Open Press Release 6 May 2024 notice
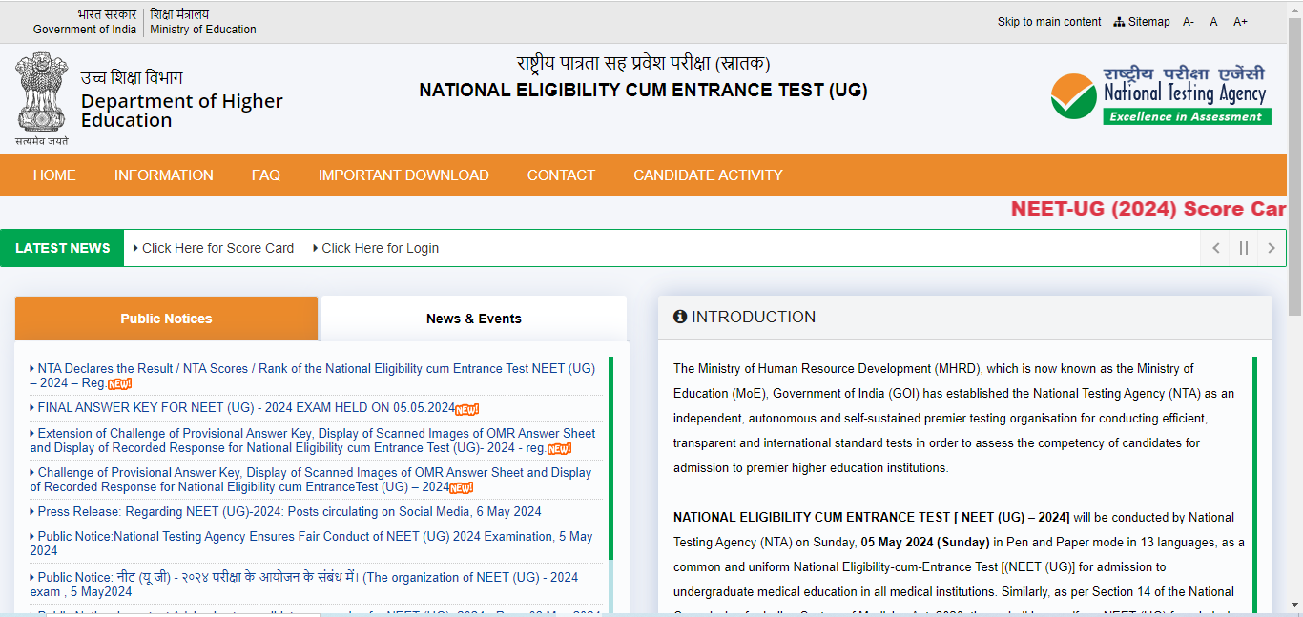 [x=285, y=512]
